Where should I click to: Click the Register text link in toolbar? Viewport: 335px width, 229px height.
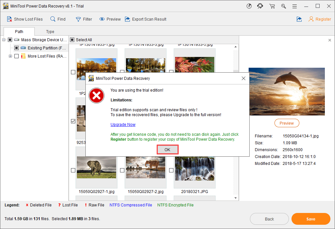(323, 19)
